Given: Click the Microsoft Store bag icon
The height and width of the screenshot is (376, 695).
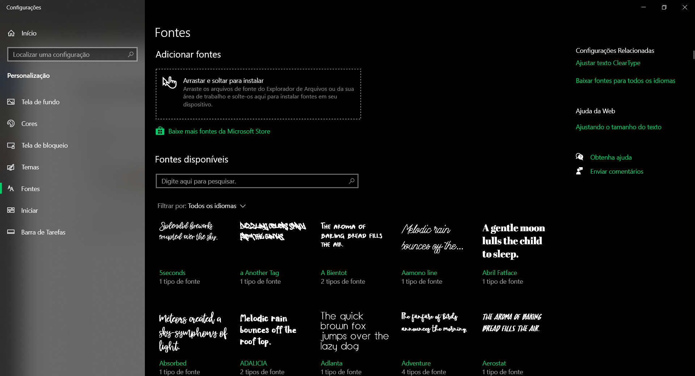Looking at the screenshot, I should 160,131.
